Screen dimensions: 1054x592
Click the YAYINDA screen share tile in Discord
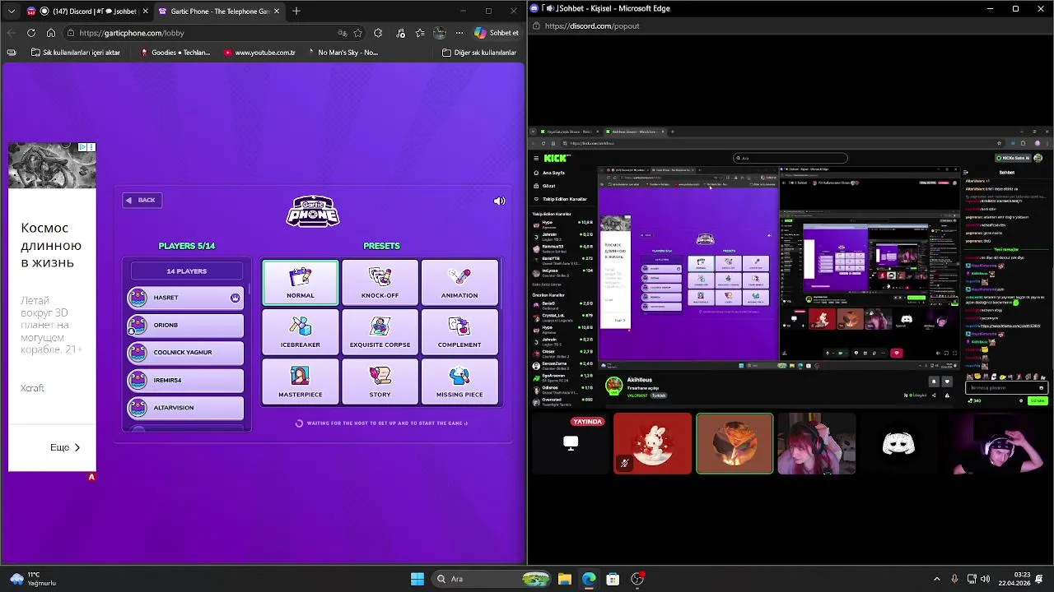(x=570, y=444)
